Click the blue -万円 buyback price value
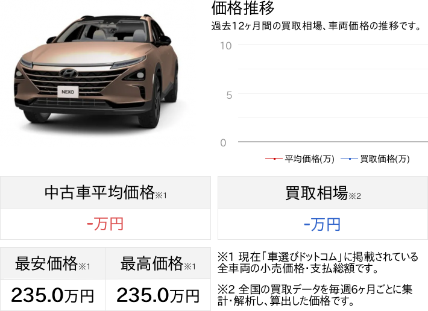 coord(323,224)
